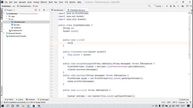Change 4 spaces indent setting

tap(182, 102)
